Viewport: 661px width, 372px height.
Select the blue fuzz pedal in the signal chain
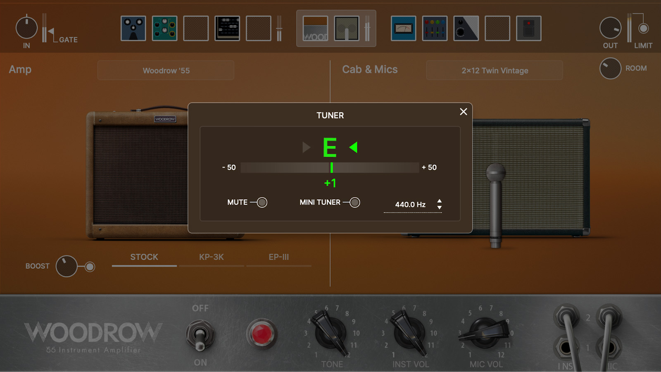coord(133,28)
